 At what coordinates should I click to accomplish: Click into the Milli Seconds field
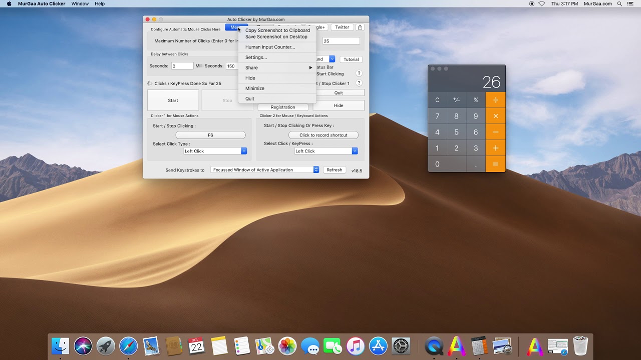232,66
